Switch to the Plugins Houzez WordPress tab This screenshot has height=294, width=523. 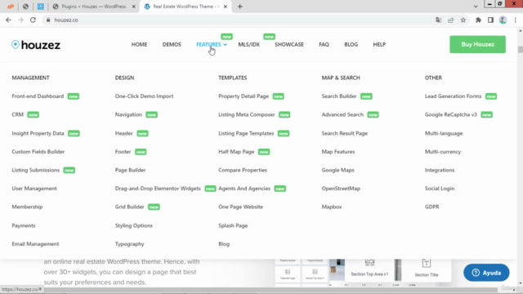(x=94, y=7)
